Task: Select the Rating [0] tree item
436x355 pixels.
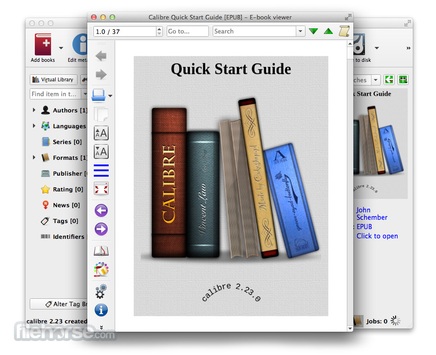Action: coord(62,189)
